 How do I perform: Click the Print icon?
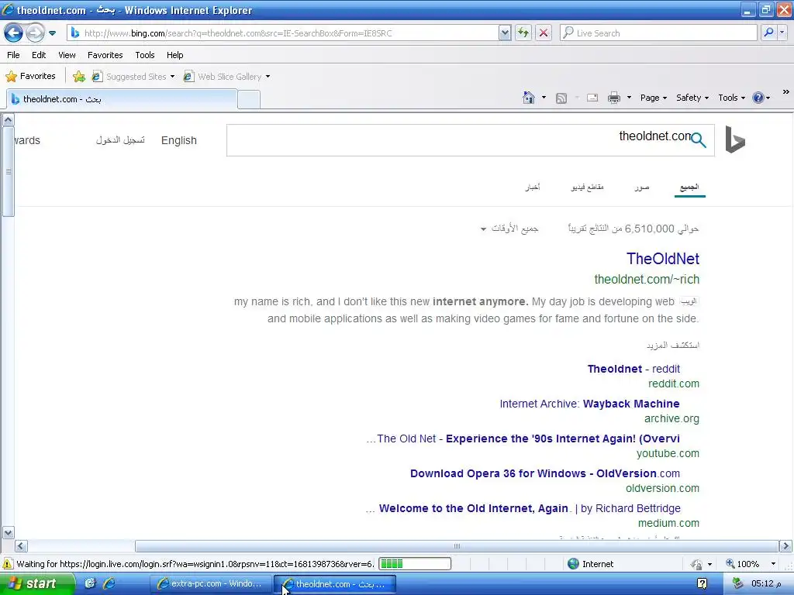614,98
